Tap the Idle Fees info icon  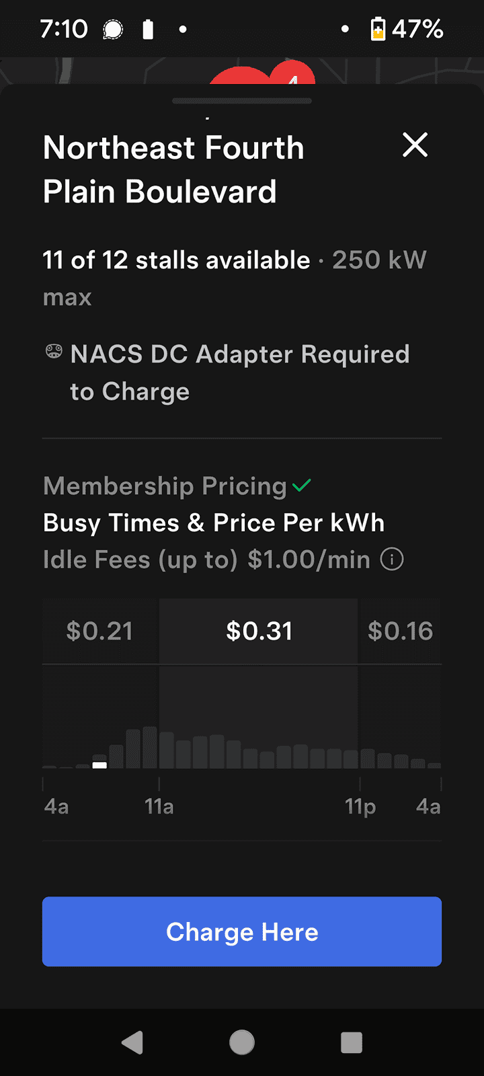(392, 559)
